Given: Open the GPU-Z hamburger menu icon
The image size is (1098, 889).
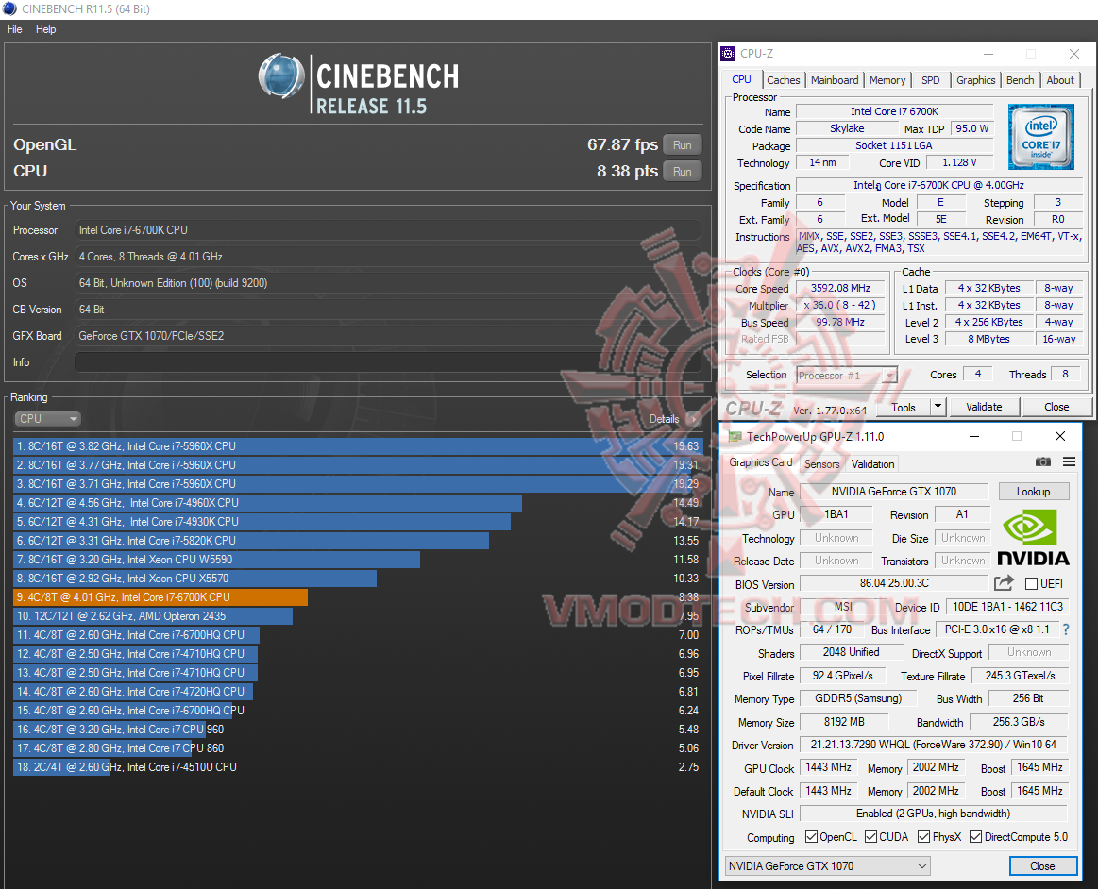Looking at the screenshot, I should pos(1069,462).
